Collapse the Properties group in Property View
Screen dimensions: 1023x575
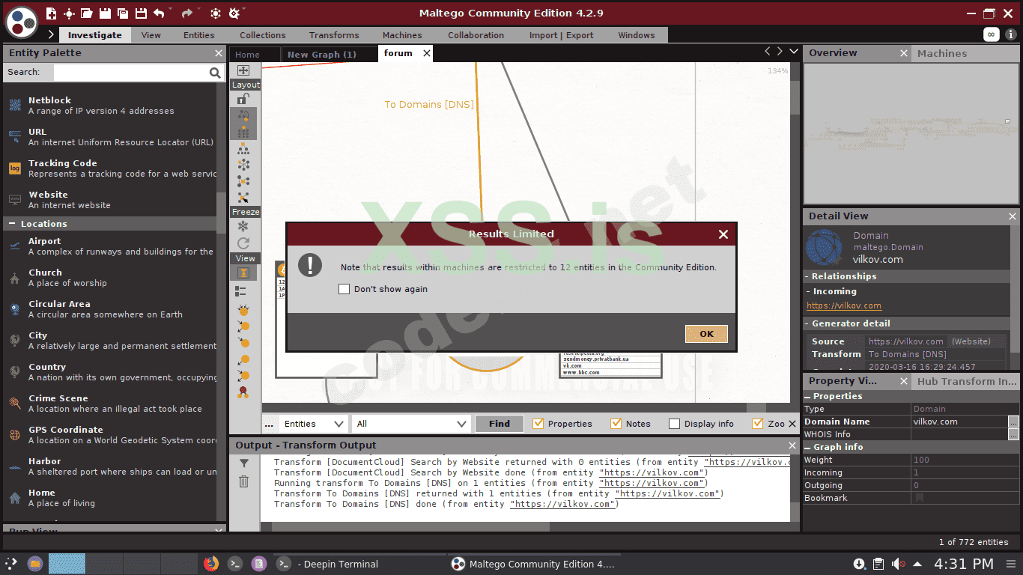(808, 396)
